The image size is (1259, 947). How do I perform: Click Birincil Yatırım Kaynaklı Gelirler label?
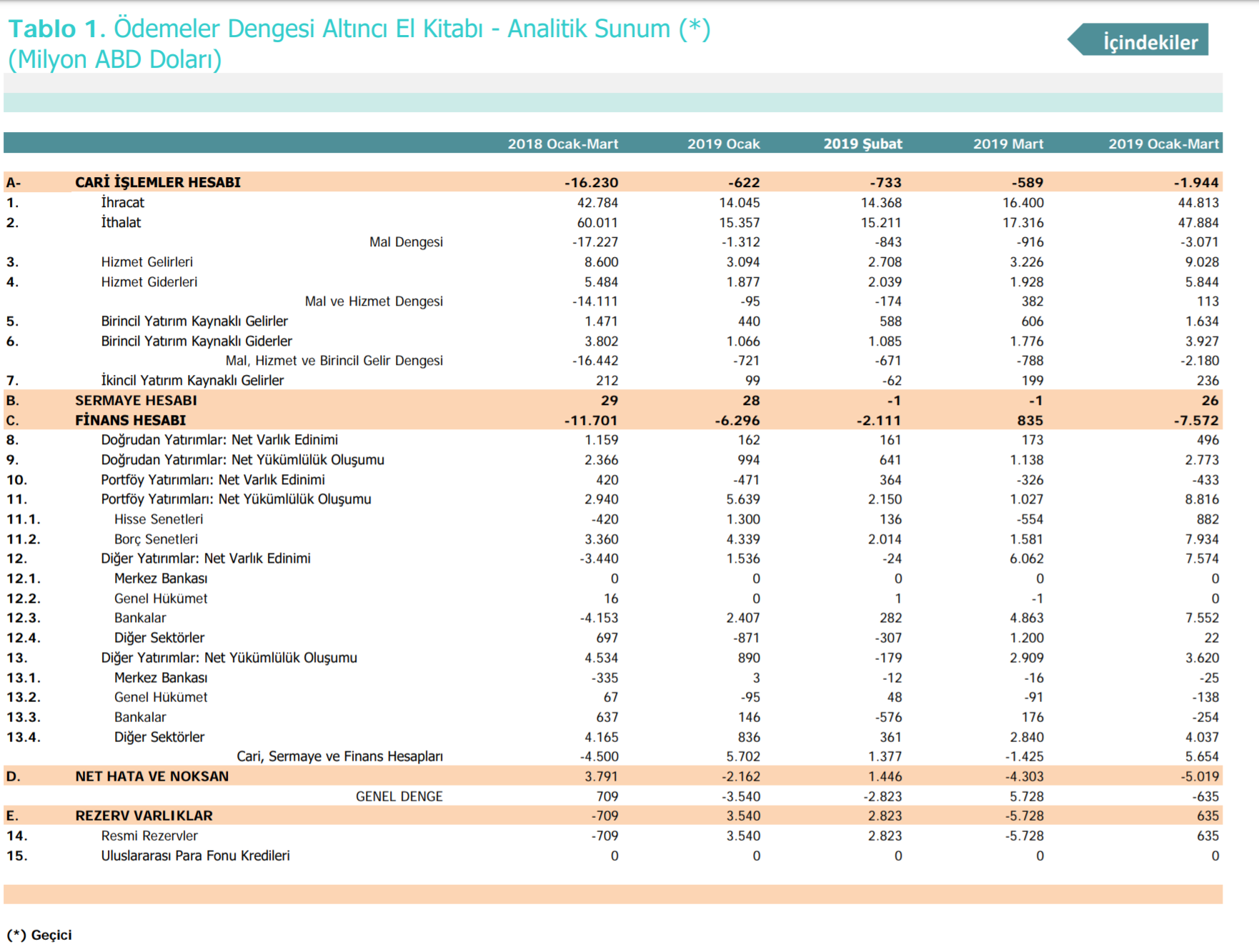click(x=194, y=321)
